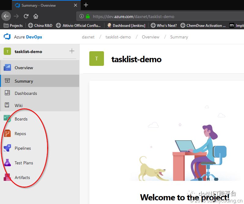Reload the page with refresh icon

(x=26, y=16)
